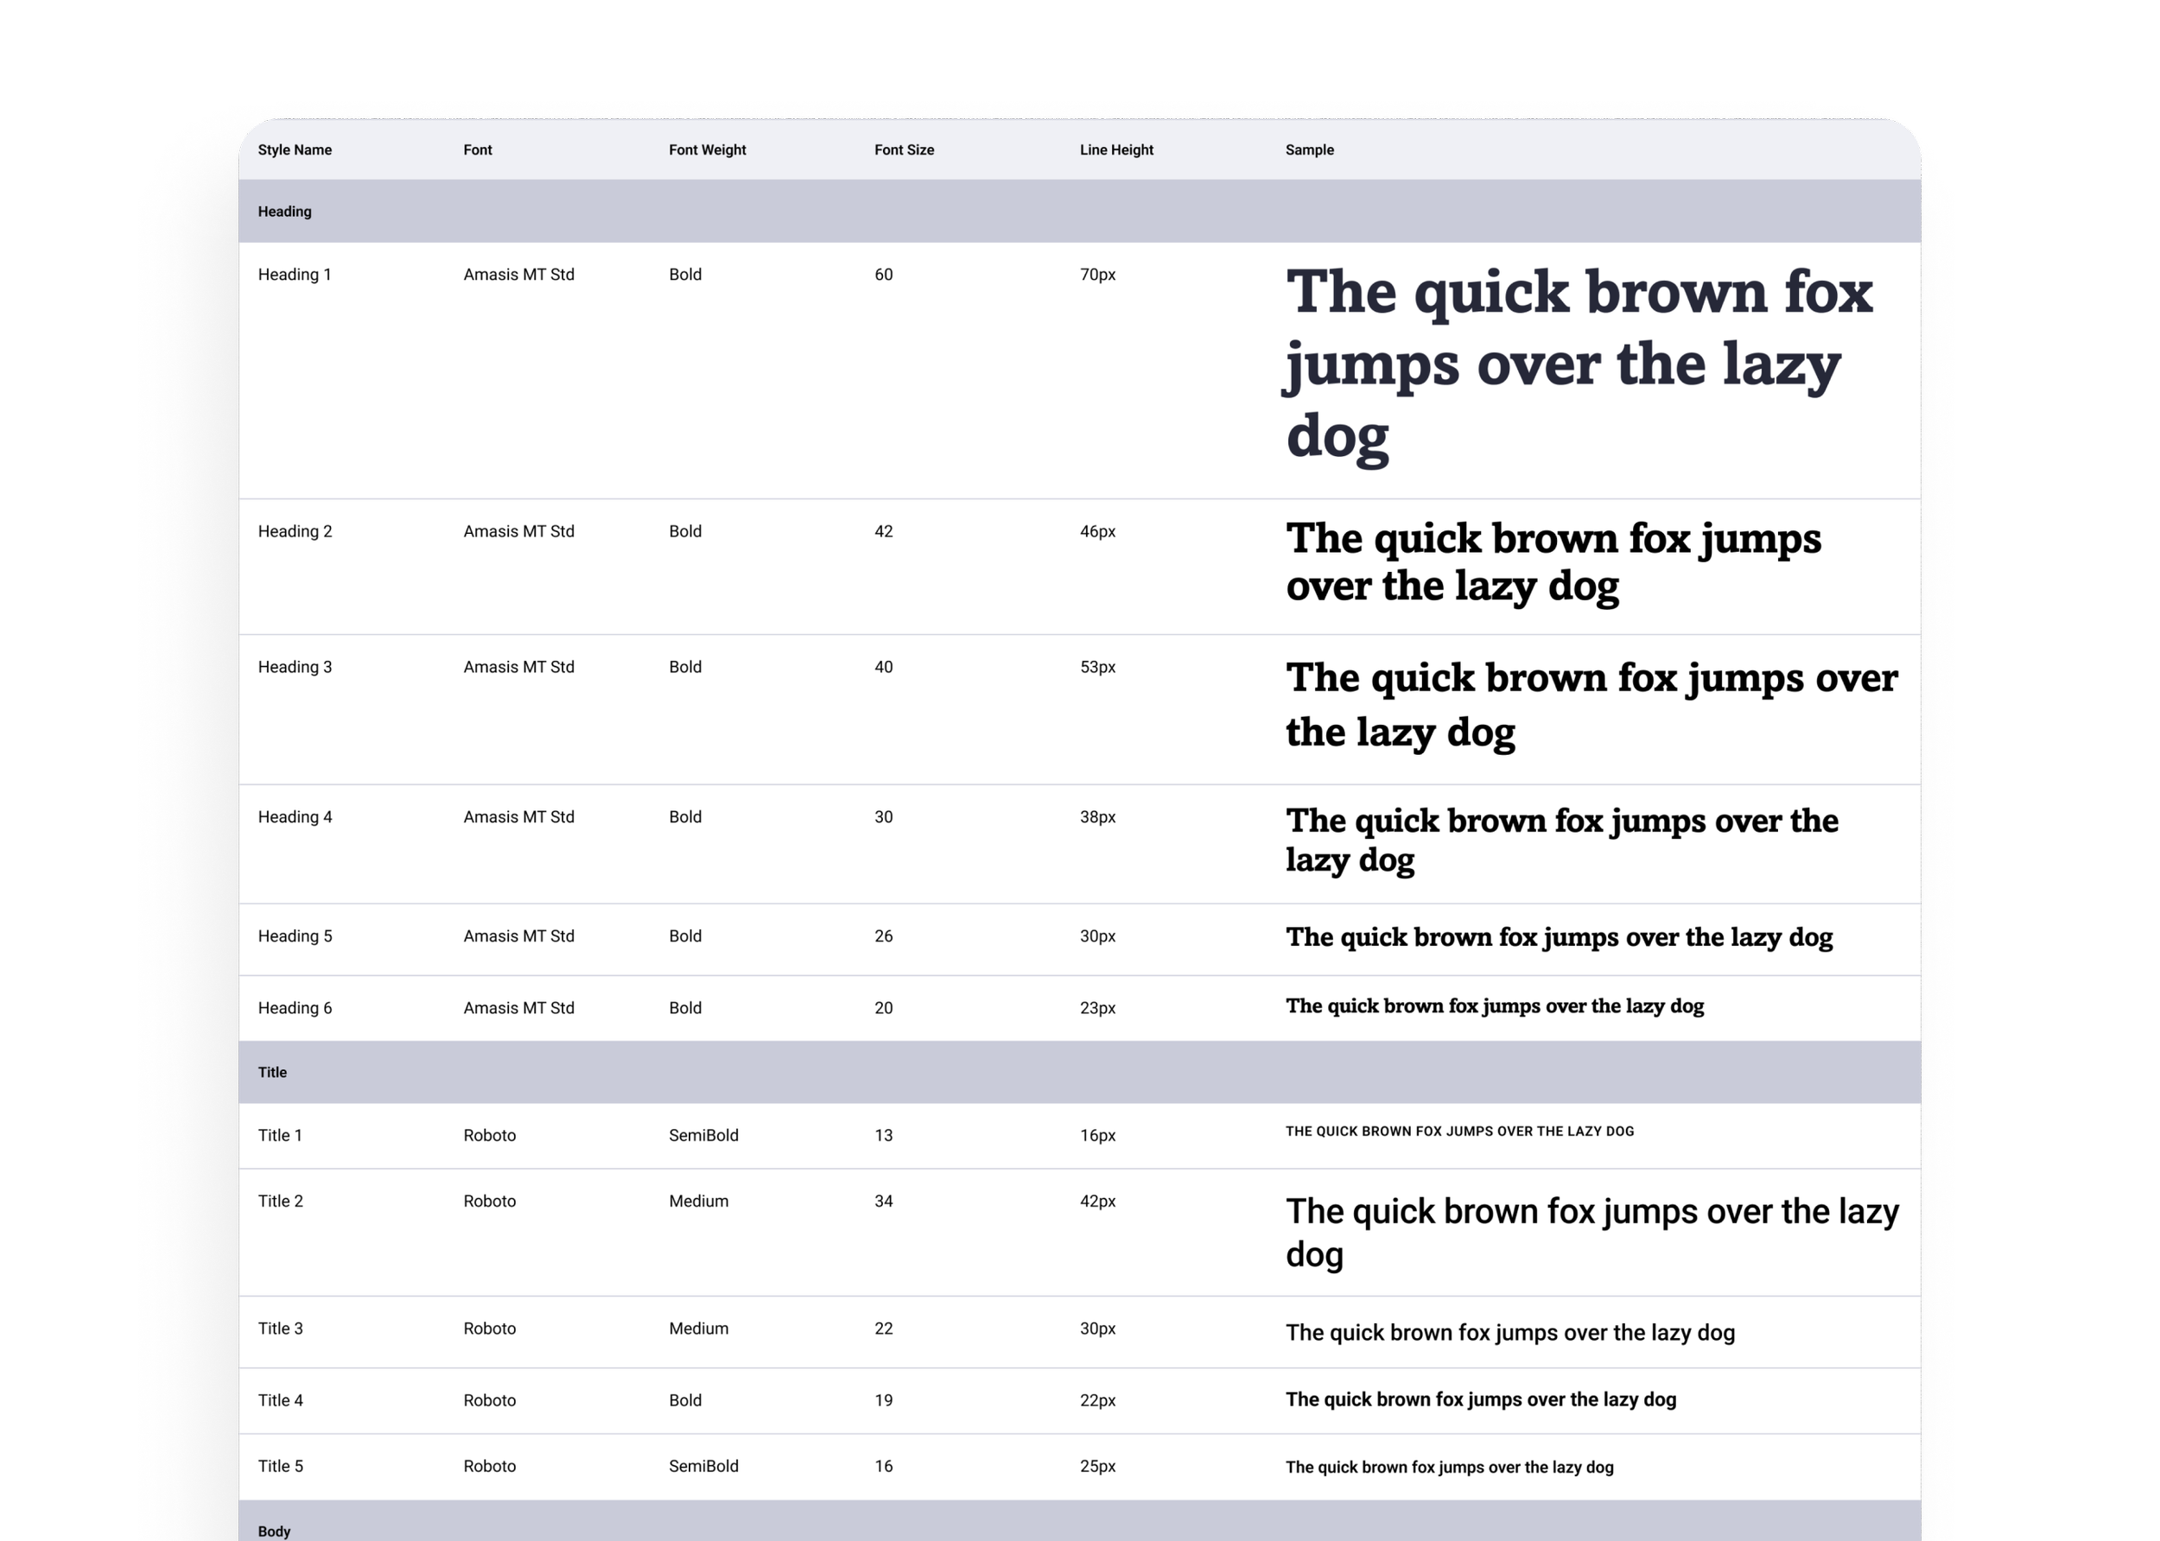The height and width of the screenshot is (1541, 2160).
Task: Select the Heading section group row
Action: click(285, 212)
